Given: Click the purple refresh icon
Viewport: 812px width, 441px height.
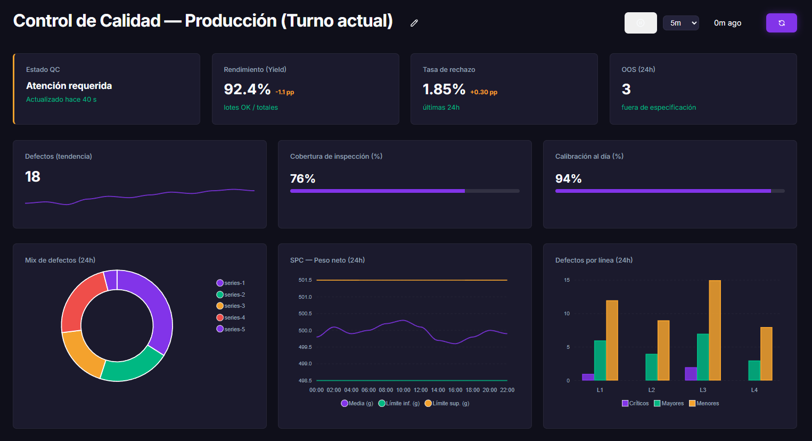Looking at the screenshot, I should [781, 23].
